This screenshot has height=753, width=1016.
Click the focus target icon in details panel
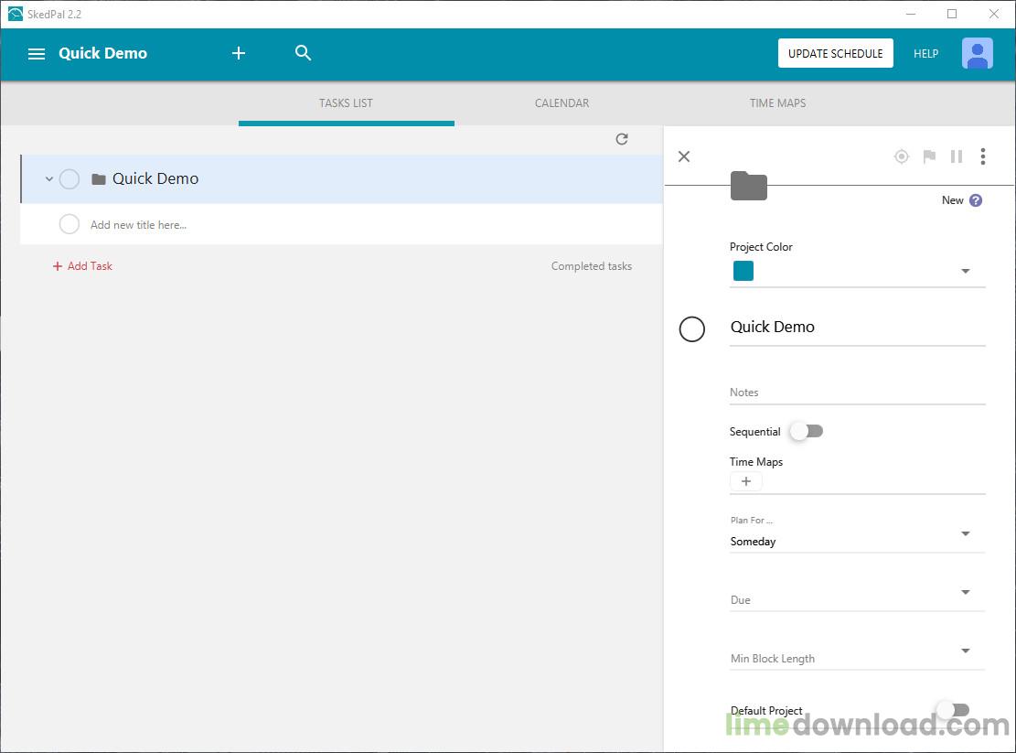(902, 156)
